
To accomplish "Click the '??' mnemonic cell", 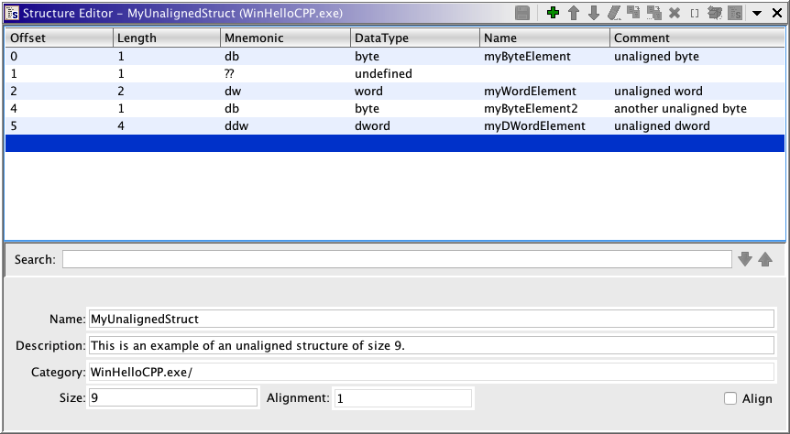I will 285,73.
